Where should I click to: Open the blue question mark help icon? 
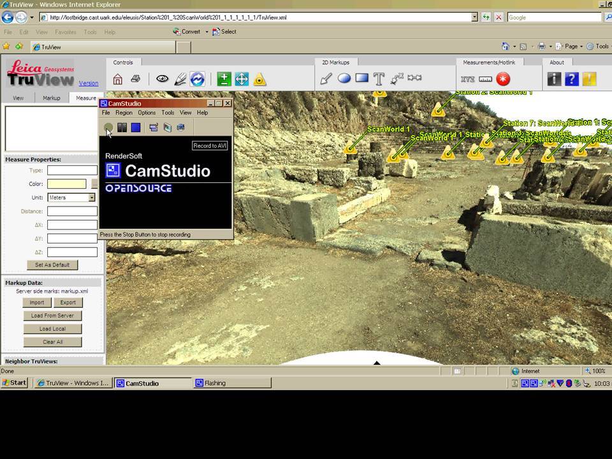click(572, 79)
